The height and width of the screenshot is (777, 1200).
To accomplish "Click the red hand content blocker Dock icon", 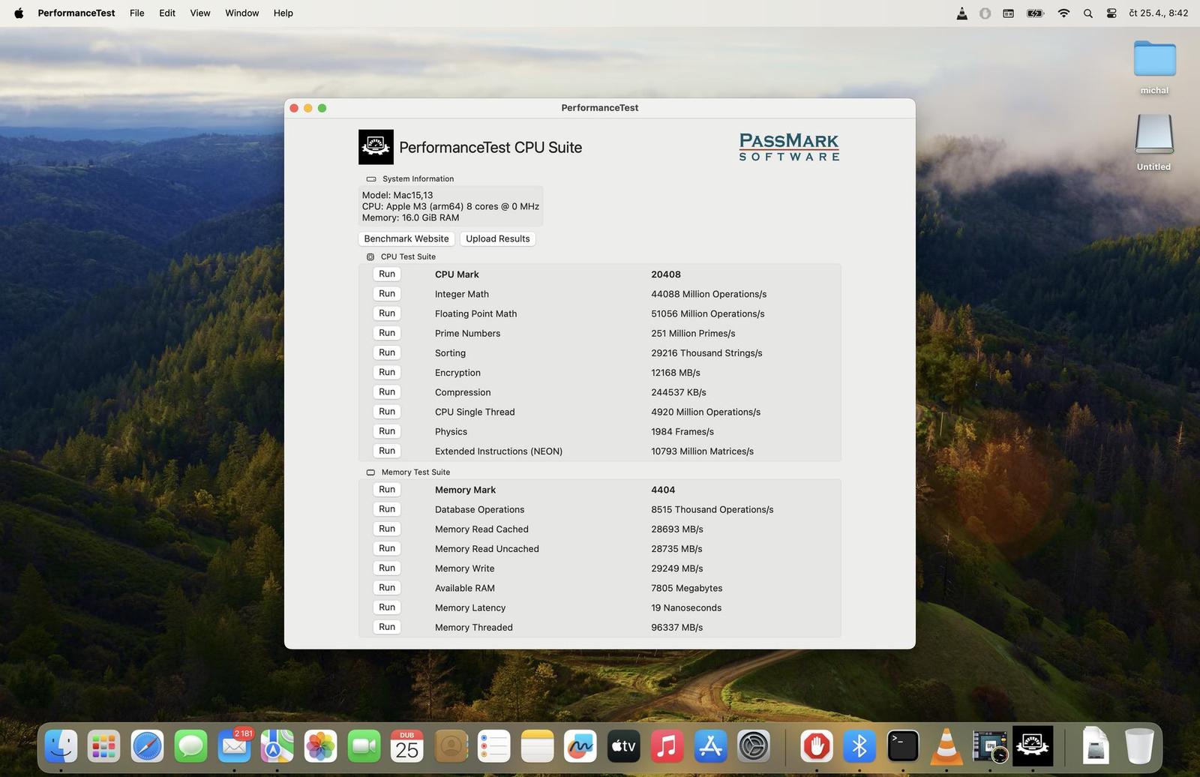I will point(816,745).
